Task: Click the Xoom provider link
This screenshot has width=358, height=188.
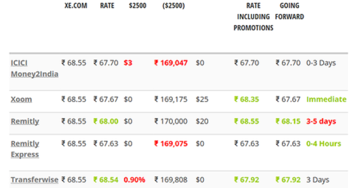Action: (21, 99)
